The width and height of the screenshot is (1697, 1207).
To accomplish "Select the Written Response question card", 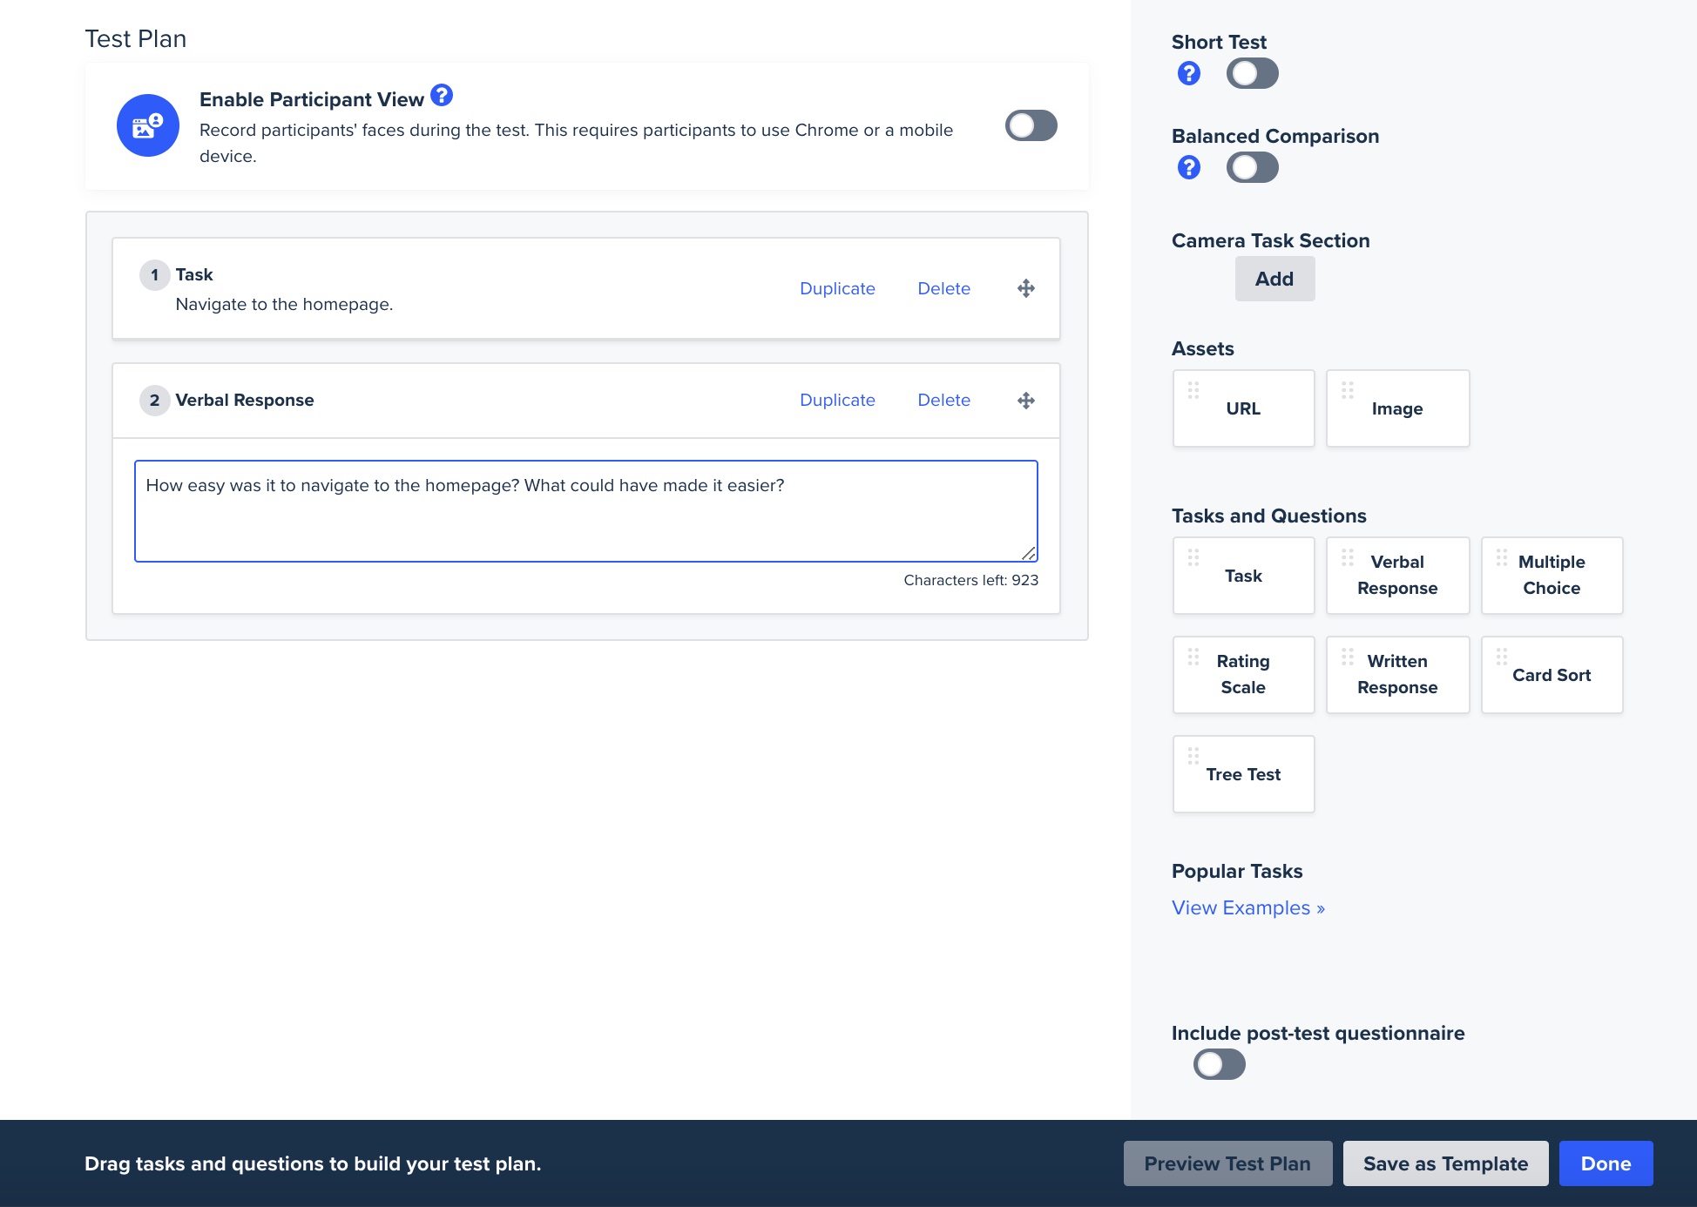I will pos(1397,675).
